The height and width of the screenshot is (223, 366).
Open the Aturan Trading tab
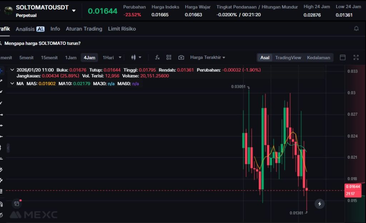pyautogui.click(x=84, y=29)
